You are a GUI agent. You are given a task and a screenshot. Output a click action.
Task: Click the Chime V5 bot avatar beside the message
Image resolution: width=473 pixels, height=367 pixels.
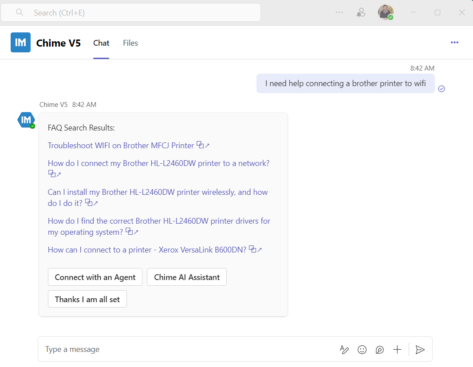tap(26, 120)
